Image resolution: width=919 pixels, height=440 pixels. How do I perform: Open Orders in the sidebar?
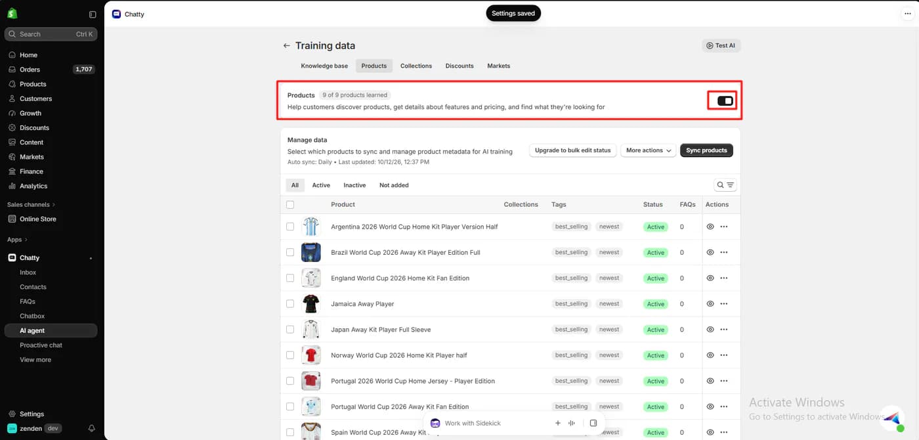(30, 70)
